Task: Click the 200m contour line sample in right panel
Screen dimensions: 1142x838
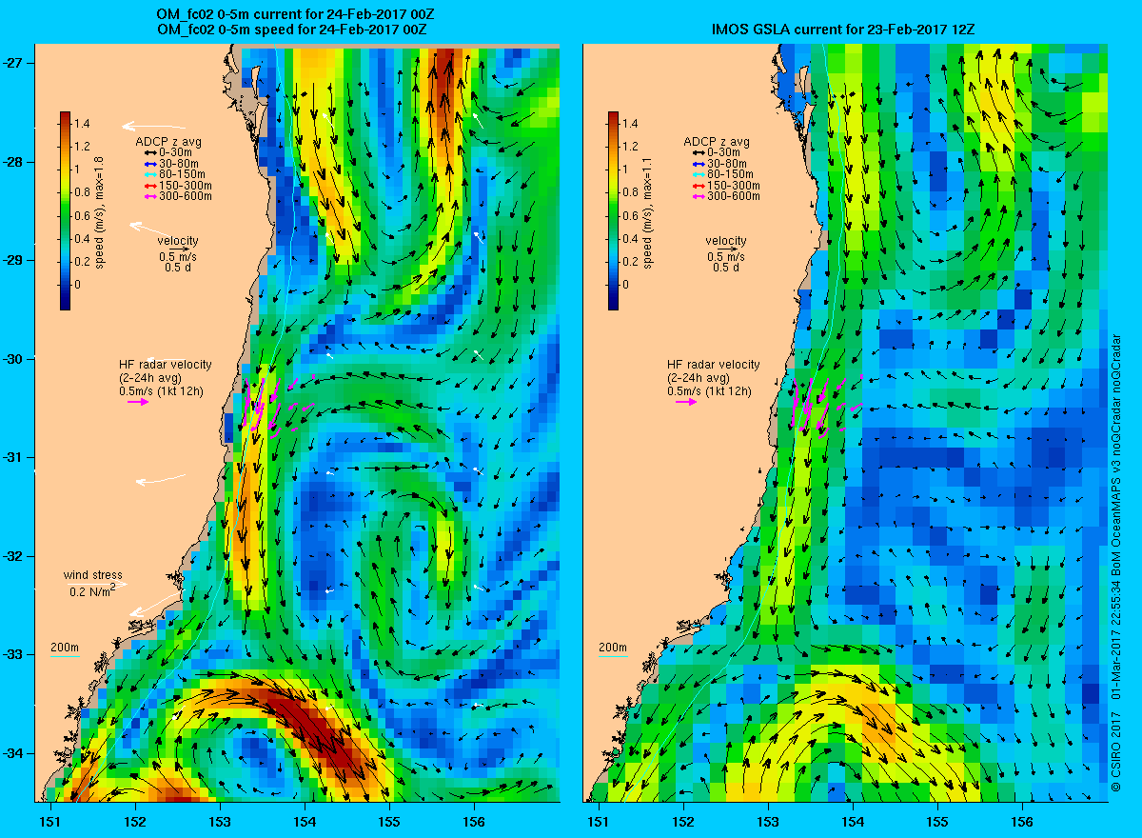Action: click(x=612, y=657)
